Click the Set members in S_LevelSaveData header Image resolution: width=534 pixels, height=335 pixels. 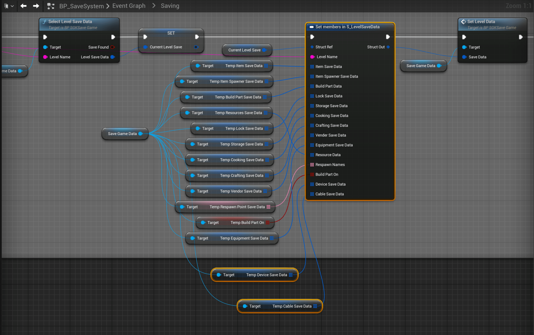tap(347, 27)
